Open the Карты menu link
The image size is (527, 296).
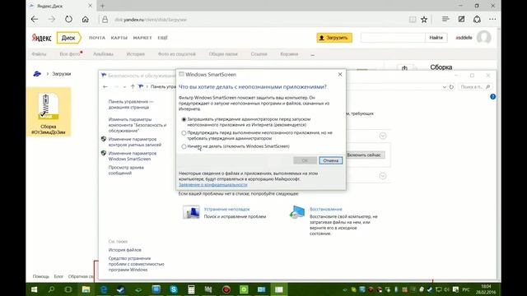(x=119, y=38)
